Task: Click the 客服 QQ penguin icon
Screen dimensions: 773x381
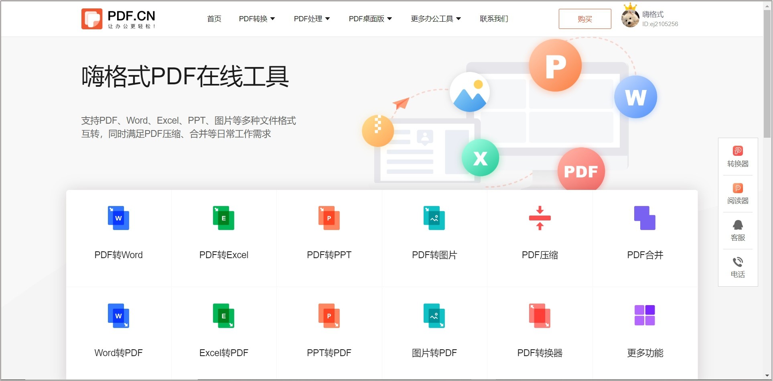Action: pos(738,225)
